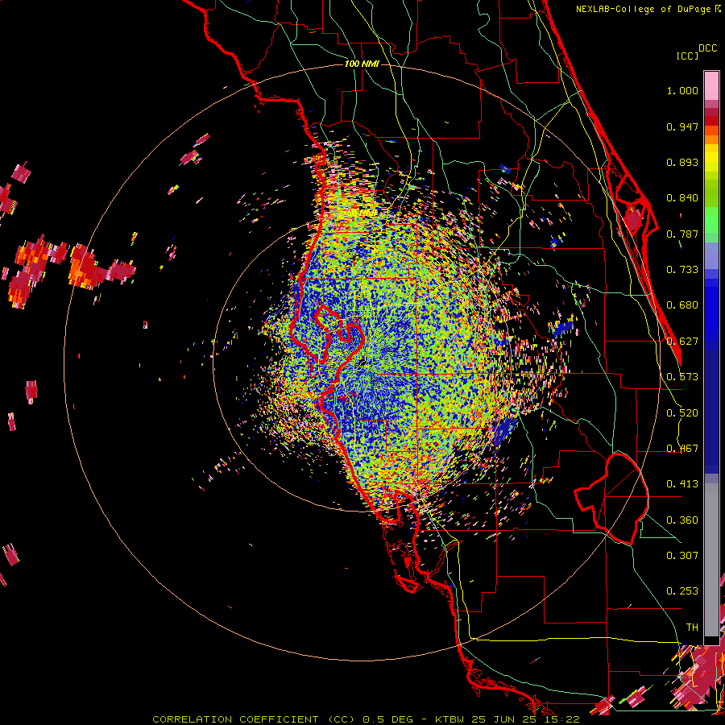Viewport: 725px width, 725px height.
Task: Select the 0.893 legend value
Action: pyautogui.click(x=682, y=162)
